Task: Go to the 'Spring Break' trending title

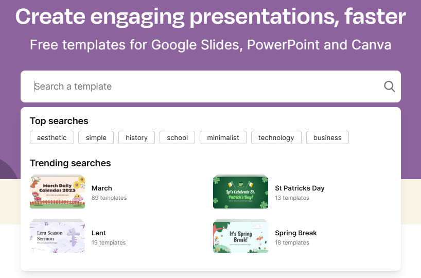Action: click(296, 233)
